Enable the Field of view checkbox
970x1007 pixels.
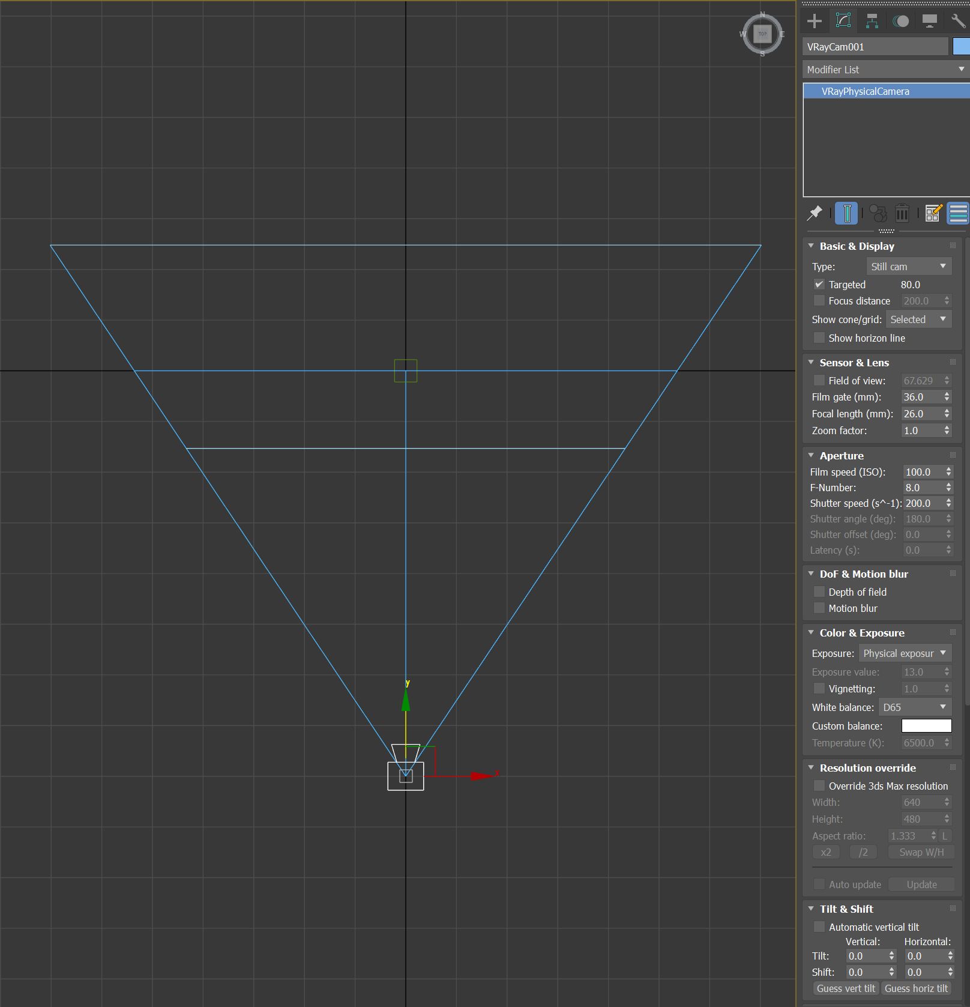819,381
